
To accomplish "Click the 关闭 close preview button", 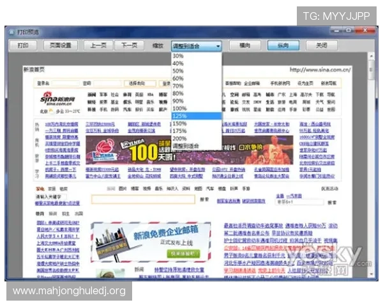I will pyautogui.click(x=322, y=45).
